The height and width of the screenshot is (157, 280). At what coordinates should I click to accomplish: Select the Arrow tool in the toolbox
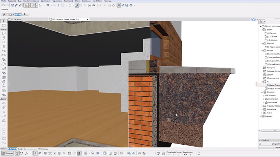[x=4, y=21]
